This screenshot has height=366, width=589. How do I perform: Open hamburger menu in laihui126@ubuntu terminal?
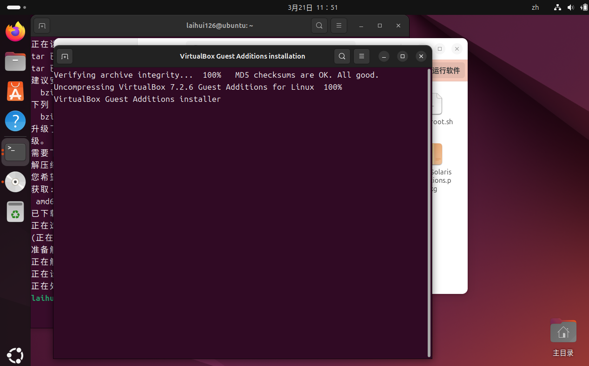click(x=338, y=26)
